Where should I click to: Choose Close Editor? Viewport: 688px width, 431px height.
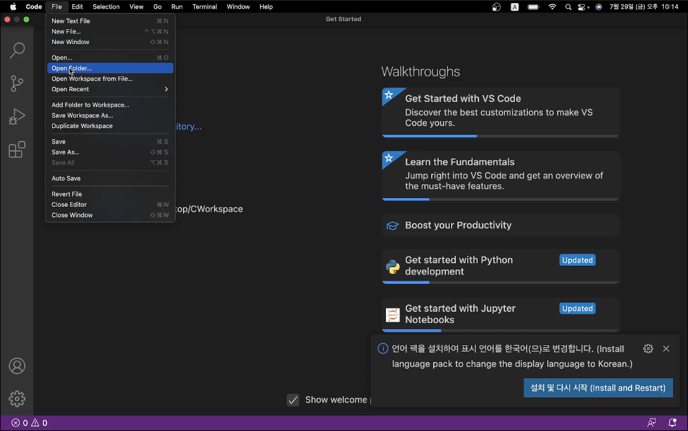[x=110, y=205]
